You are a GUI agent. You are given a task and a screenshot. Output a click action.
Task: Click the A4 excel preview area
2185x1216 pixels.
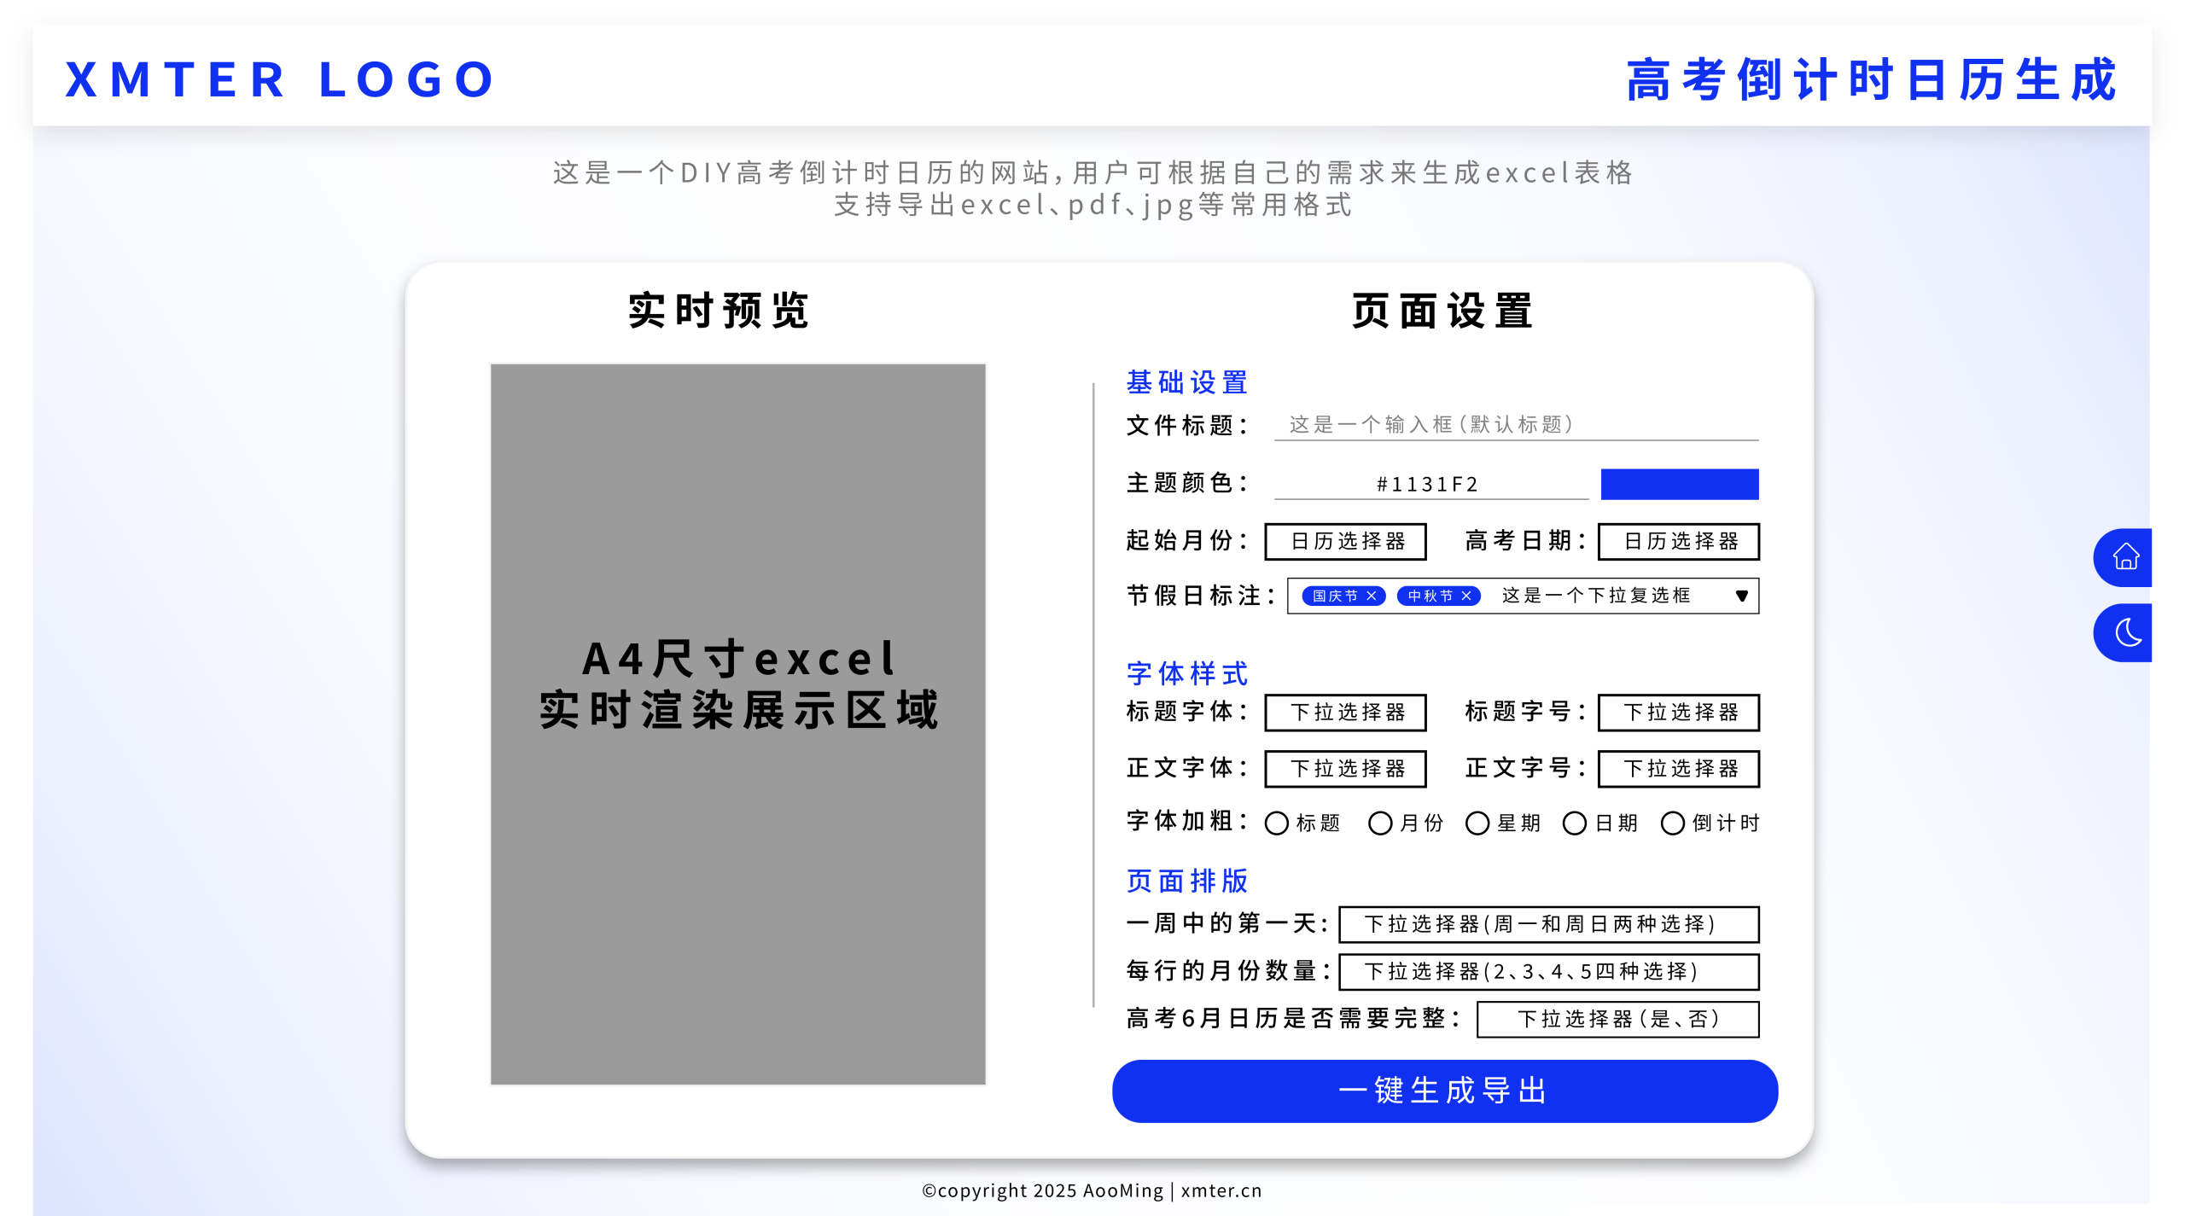point(738,724)
